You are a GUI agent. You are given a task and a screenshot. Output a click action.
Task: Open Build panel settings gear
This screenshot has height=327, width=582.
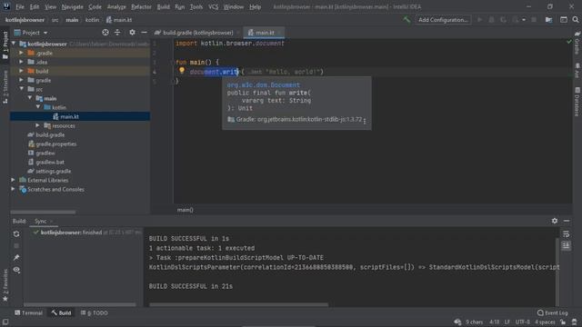click(555, 221)
